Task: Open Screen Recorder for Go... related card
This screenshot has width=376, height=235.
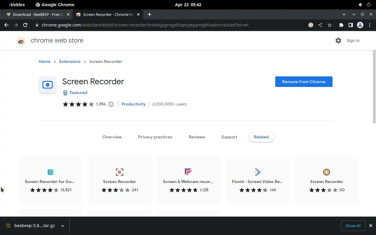Action: [51, 180]
